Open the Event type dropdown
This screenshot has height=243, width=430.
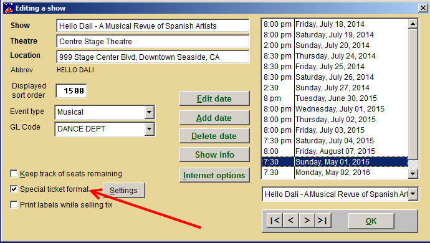(149, 112)
